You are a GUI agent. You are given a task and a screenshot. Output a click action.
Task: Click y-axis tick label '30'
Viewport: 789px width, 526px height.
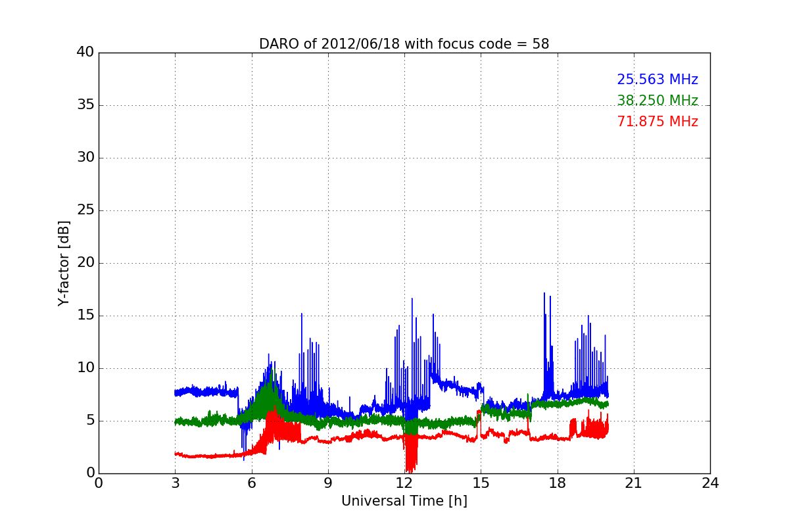(x=85, y=158)
